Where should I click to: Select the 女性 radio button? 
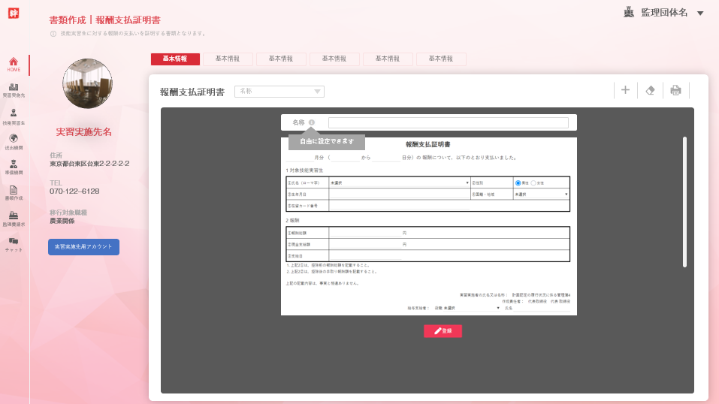tap(533, 182)
